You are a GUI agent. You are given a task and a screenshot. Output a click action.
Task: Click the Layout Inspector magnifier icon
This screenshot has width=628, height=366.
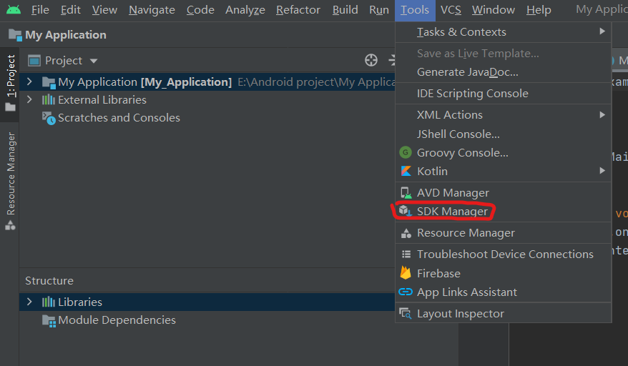pyautogui.click(x=406, y=314)
